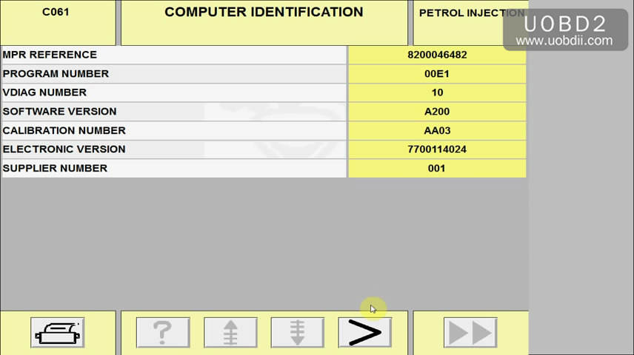Image resolution: width=634 pixels, height=355 pixels.
Task: Click calibration number value AA03
Action: click(x=437, y=130)
